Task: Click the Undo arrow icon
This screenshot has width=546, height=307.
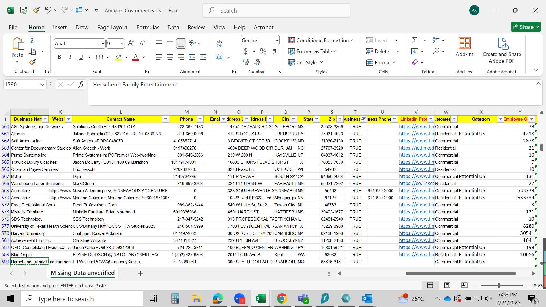Action: coord(48,10)
